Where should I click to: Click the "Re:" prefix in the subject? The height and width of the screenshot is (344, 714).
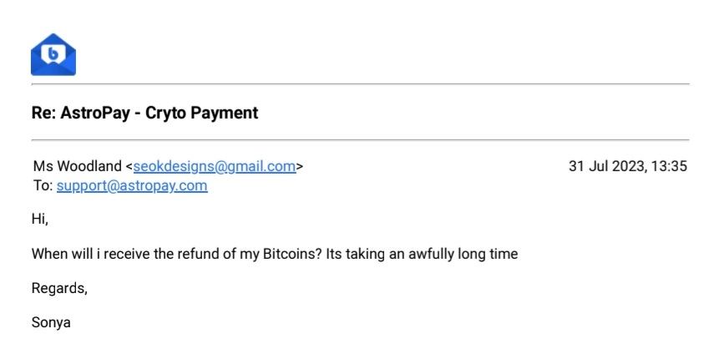click(43, 113)
